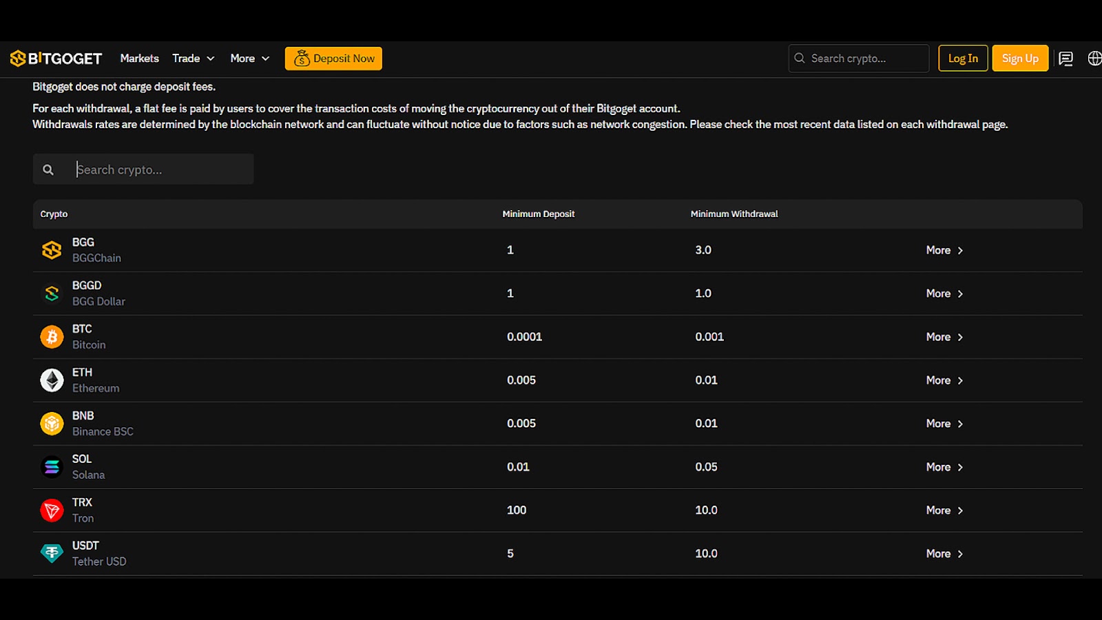The height and width of the screenshot is (620, 1102).
Task: Click the Tron coin icon
Action: point(52,510)
